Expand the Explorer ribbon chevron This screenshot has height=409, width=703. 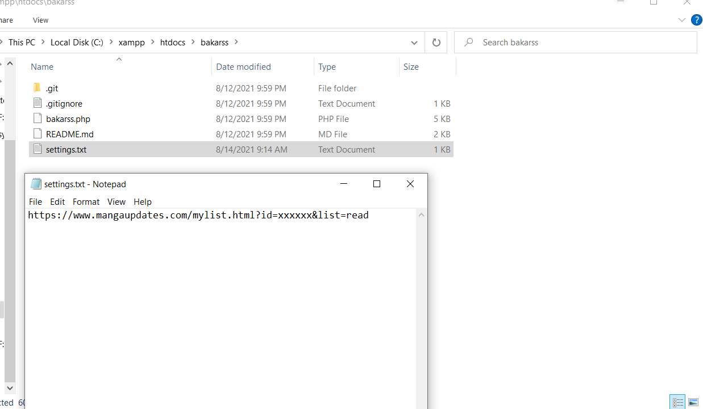682,20
